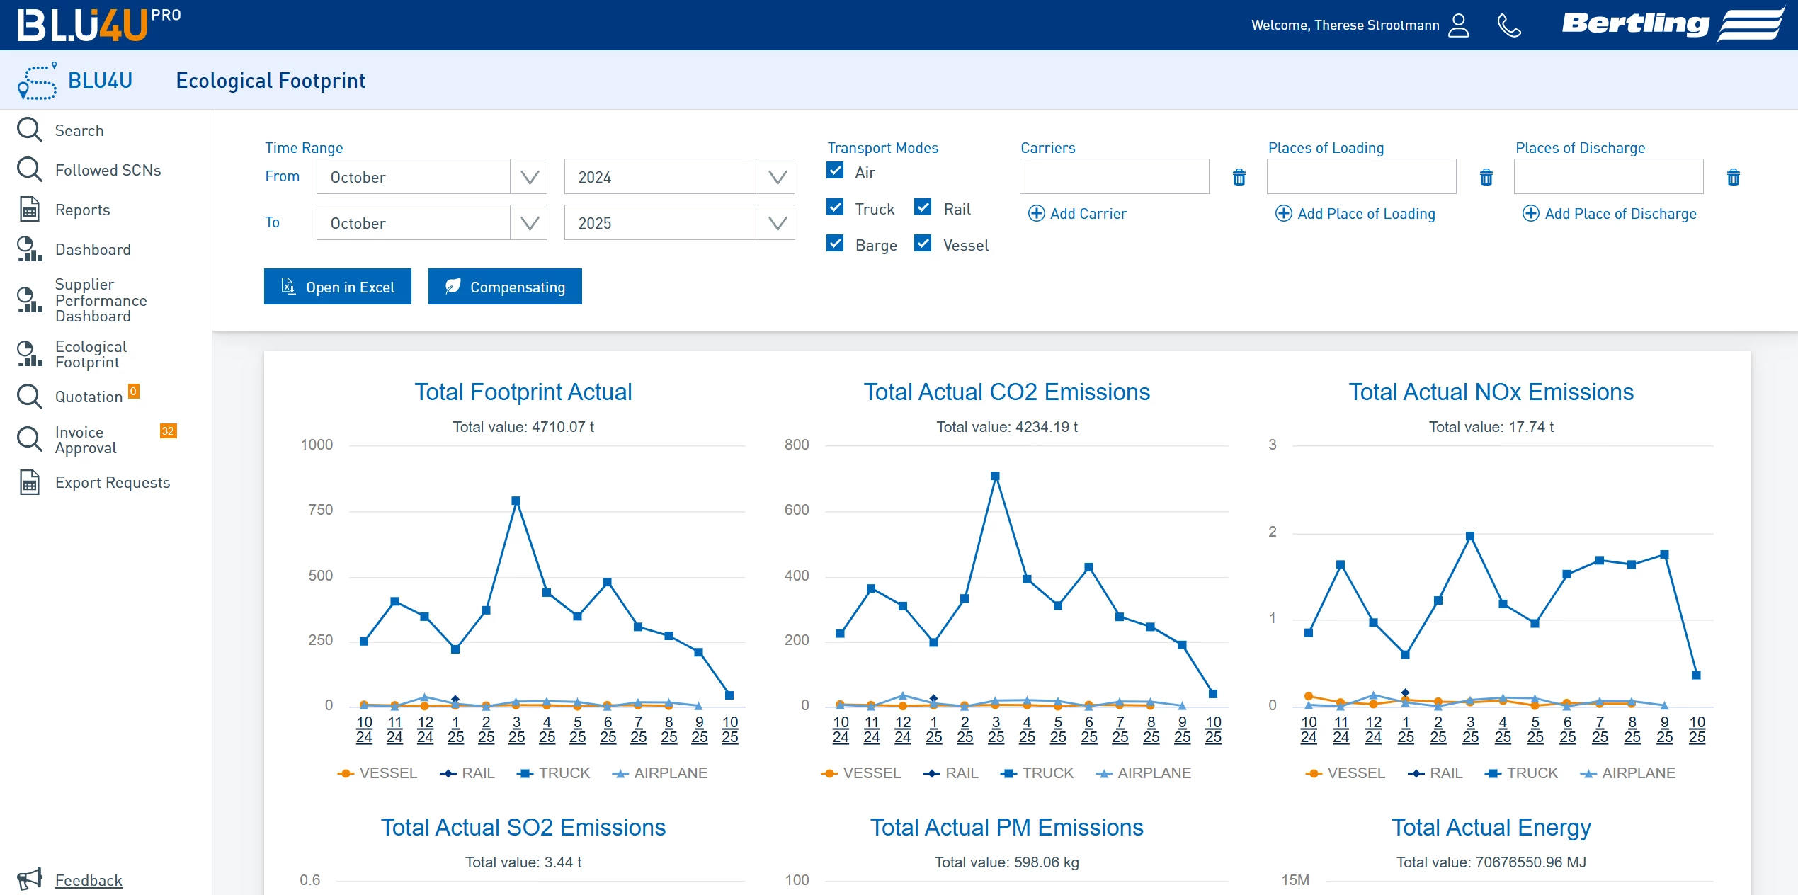Viewport: 1798px width, 895px height.
Task: Click the phone contact icon
Action: (1508, 25)
